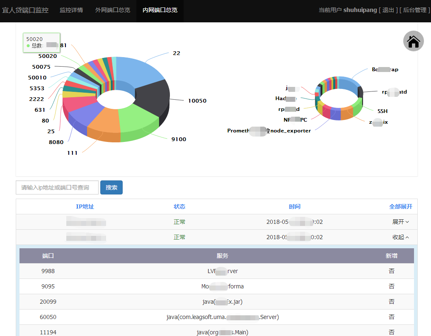Click the SSH label on services chart
The image size is (431, 336).
click(x=383, y=111)
